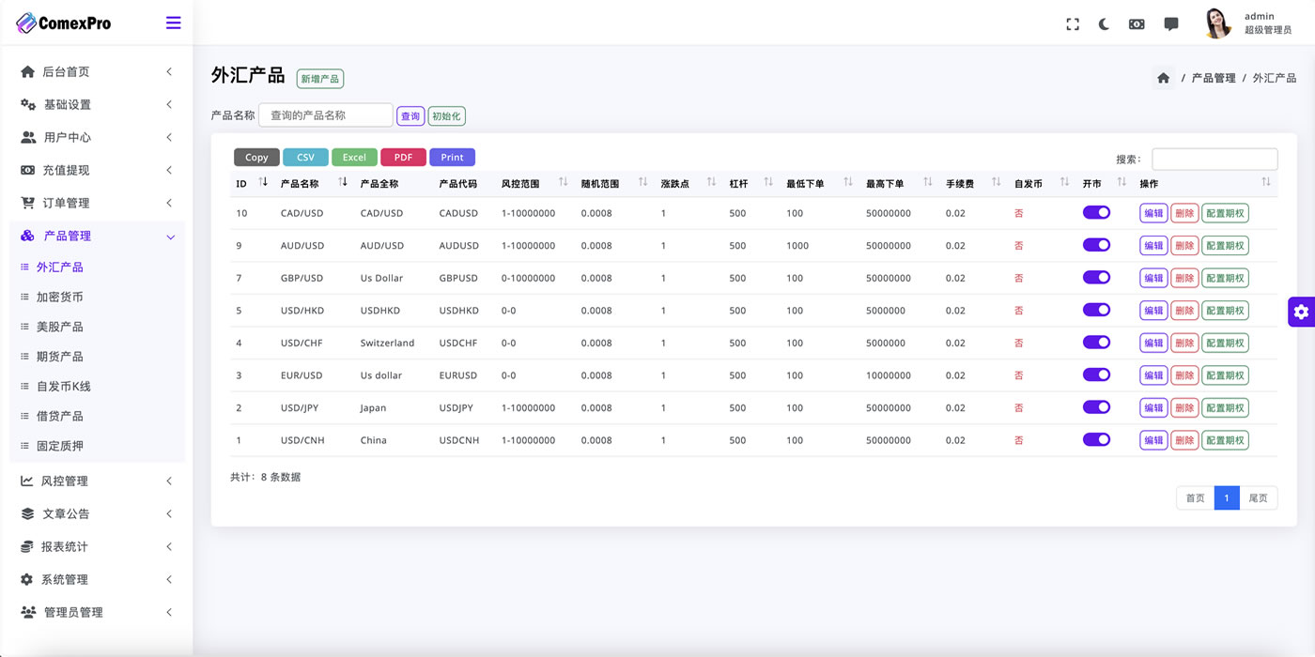This screenshot has height=657, width=1315.
Task: Click 删除 for the USD/JPY row
Action: pyautogui.click(x=1184, y=407)
